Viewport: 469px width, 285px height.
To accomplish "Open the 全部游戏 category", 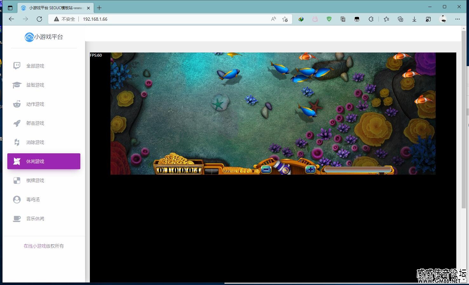I will (44, 66).
